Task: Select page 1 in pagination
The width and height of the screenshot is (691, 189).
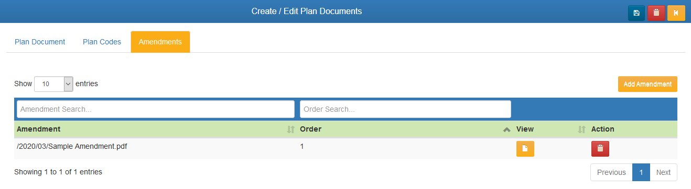Action: [641, 172]
